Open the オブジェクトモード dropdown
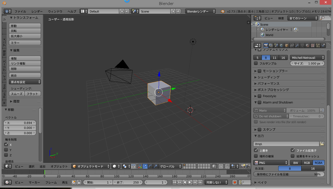 91,166
